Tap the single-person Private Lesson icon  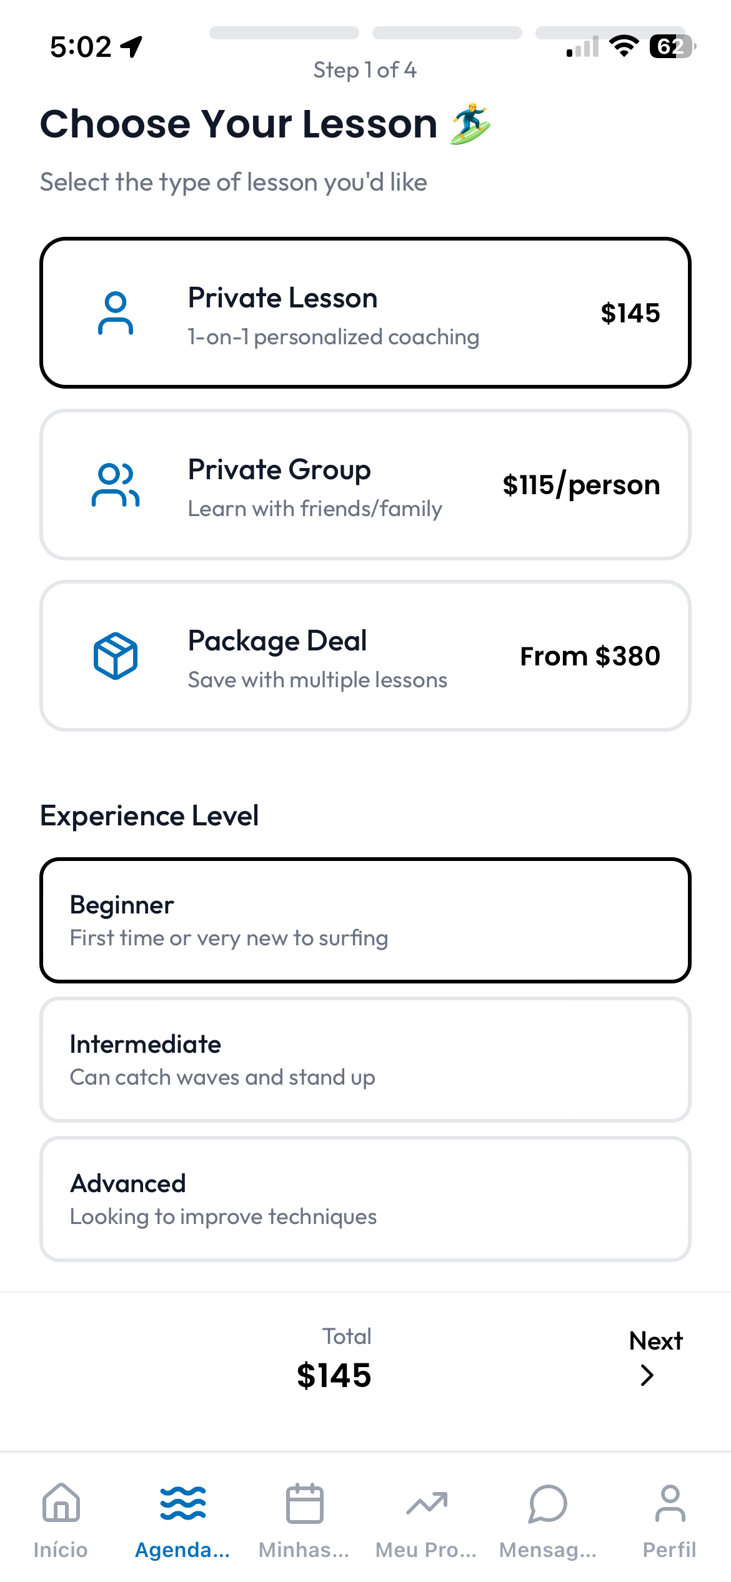pyautogui.click(x=116, y=313)
